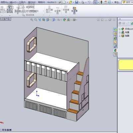The image size is (133, 133).
Task: Open a file with the Open folder icon
Action: (x=70, y=2)
